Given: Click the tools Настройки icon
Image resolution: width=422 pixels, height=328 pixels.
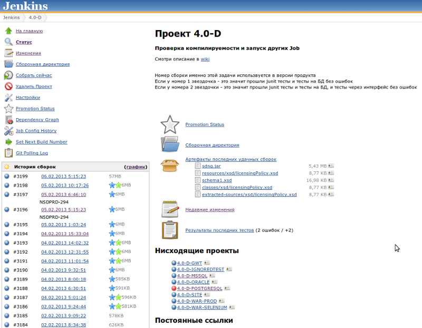Looking at the screenshot, I should tap(8, 98).
